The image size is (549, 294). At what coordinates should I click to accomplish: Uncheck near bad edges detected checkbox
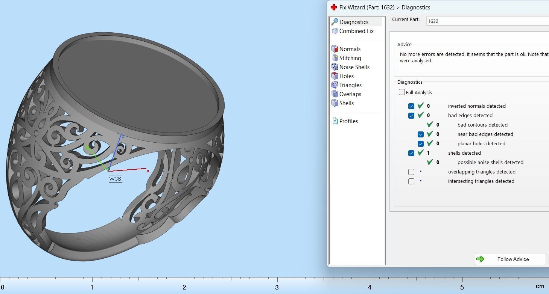421,134
